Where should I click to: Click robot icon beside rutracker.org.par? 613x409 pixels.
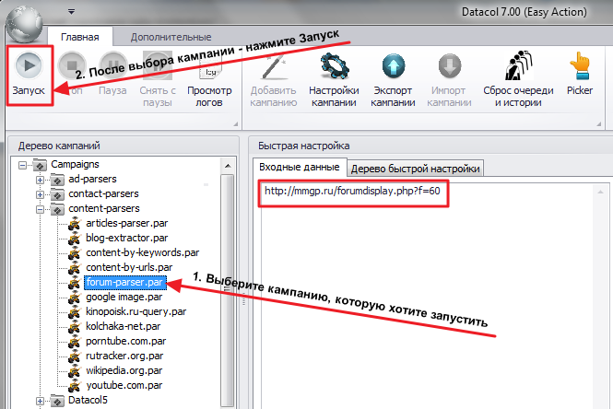(75, 356)
